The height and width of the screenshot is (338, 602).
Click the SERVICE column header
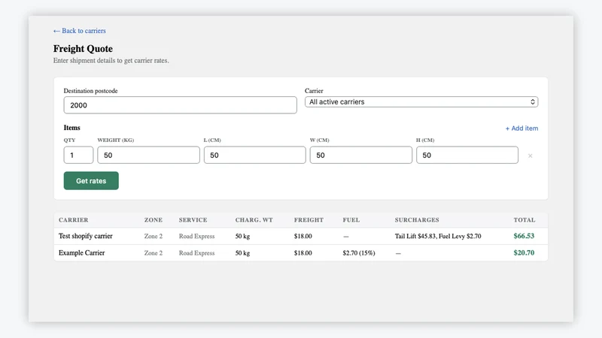[193, 220]
